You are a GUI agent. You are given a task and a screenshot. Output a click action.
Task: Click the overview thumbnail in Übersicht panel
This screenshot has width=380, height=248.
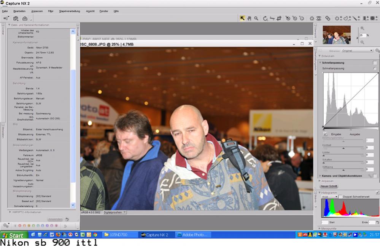[x=336, y=35]
